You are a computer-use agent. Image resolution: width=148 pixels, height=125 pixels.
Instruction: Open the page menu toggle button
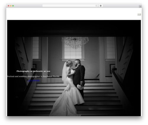(x=139, y=14)
